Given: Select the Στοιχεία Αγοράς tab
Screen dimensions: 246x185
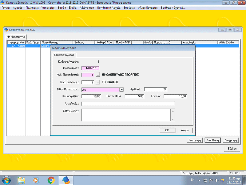Looking at the screenshot, I should tap(64, 55).
